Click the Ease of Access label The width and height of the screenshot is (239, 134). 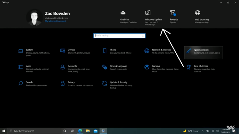tap(201, 66)
